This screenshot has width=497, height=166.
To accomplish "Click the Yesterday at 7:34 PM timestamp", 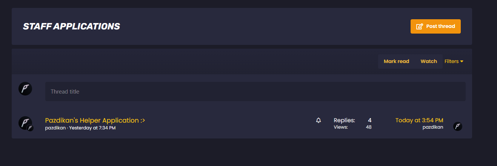I will click(x=92, y=128).
